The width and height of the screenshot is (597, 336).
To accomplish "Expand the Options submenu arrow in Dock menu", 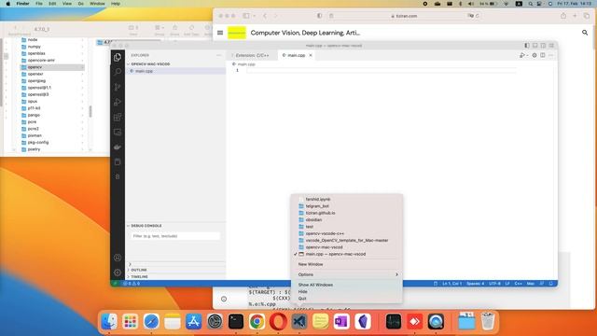I will (x=396, y=274).
